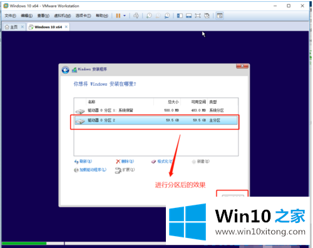This screenshot has width=313, height=248.
Task: Click the 名称 column header
Action: pos(91,102)
